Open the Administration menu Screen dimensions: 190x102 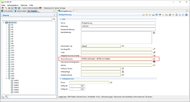[x=13, y=5]
